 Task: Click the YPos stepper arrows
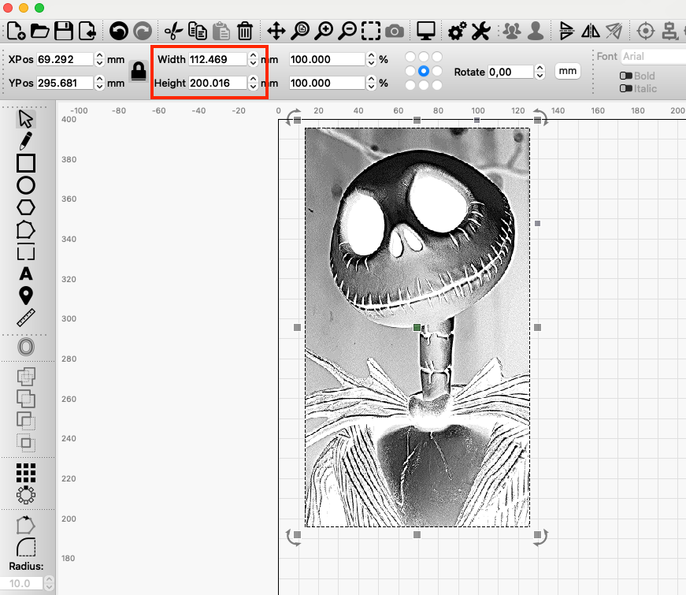click(x=100, y=83)
